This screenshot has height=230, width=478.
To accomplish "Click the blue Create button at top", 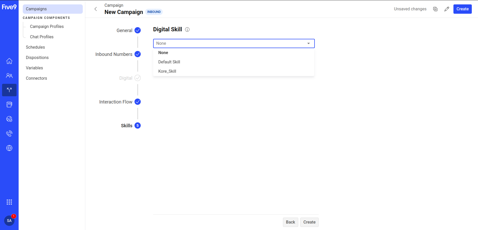I will [x=462, y=9].
